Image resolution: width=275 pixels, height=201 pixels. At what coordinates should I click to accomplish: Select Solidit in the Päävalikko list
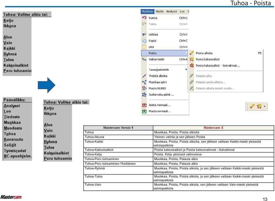click(x=10, y=145)
